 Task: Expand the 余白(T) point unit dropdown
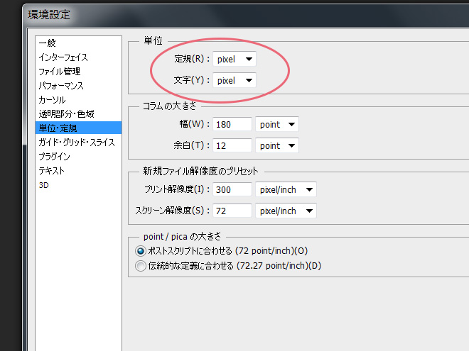coord(277,146)
